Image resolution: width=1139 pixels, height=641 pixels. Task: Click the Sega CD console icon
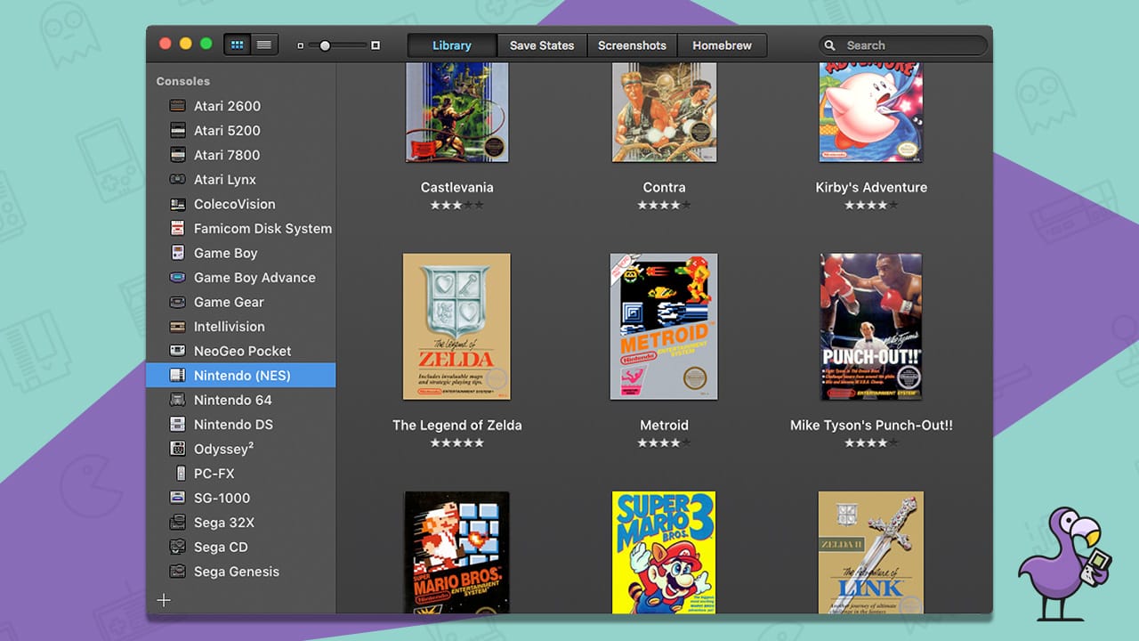click(x=176, y=547)
